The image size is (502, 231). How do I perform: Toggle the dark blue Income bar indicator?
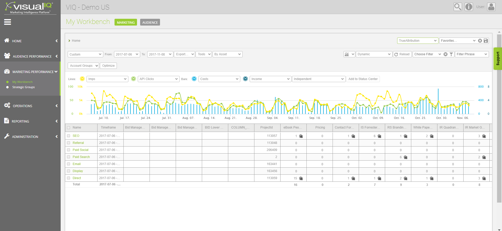[x=245, y=79]
